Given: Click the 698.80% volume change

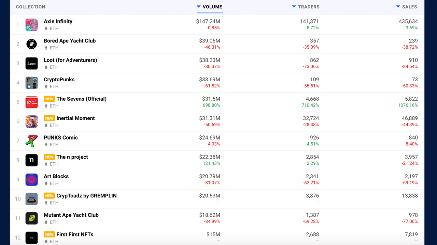Looking at the screenshot, I should click(211, 105).
